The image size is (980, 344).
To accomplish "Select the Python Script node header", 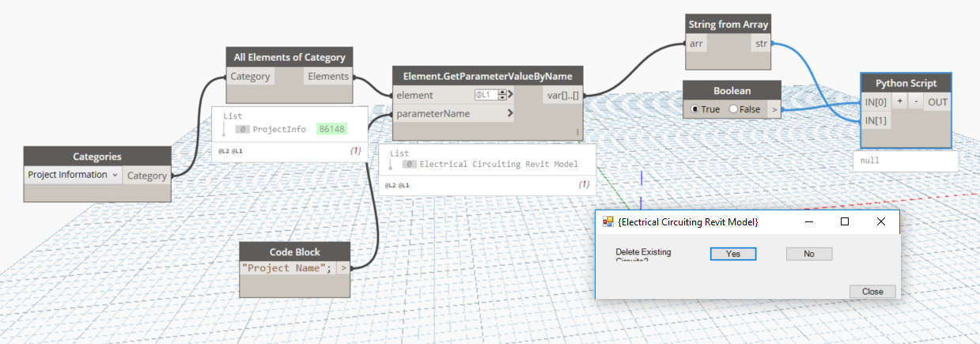I will [906, 83].
